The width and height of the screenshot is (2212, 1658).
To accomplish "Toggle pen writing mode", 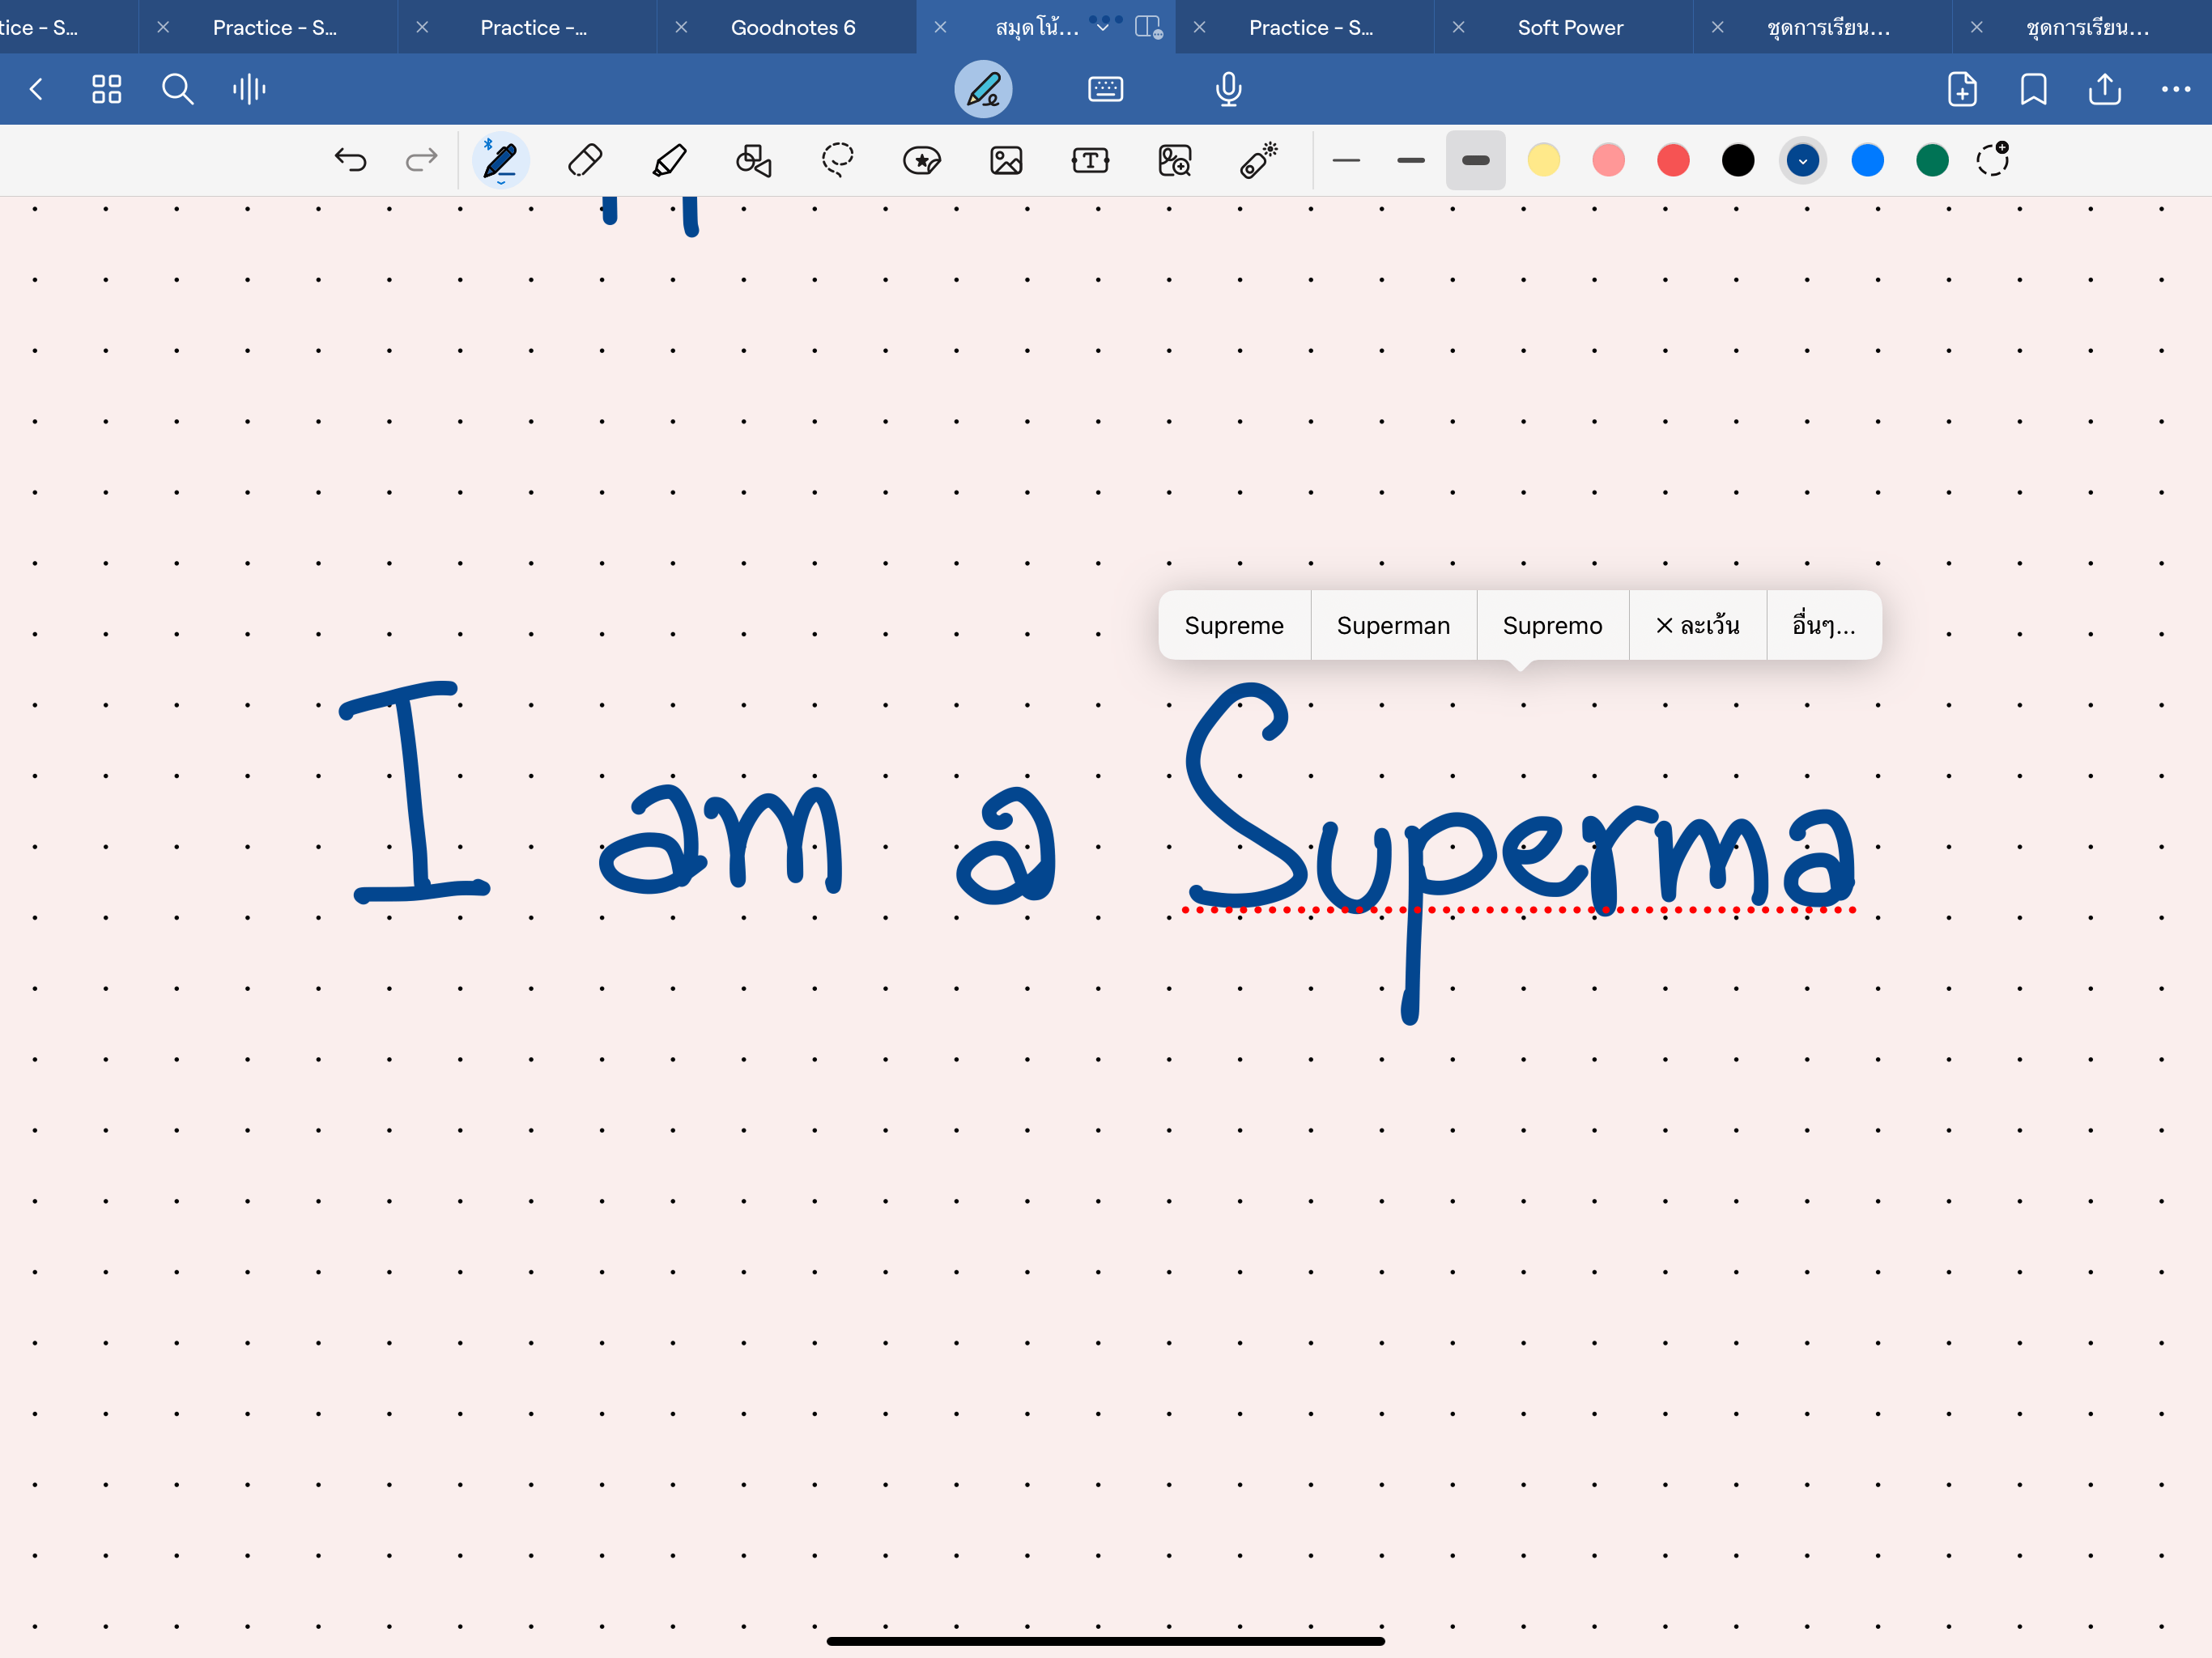I will click(x=983, y=90).
